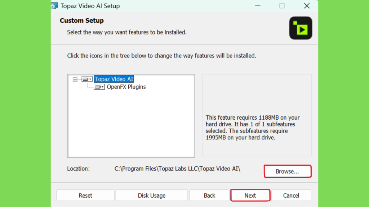Cancel the setup wizard
Viewport: 369px width, 207px height.
click(x=291, y=195)
